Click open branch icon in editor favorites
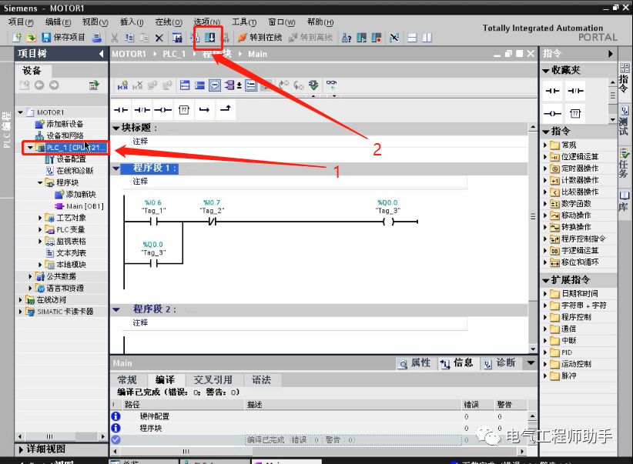633x464 pixels. pos(204,110)
